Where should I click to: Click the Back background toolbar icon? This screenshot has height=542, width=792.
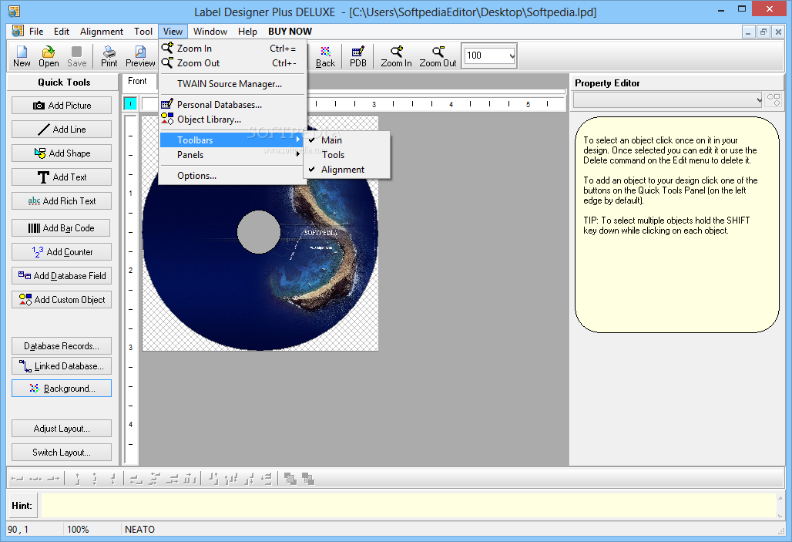[x=325, y=56]
